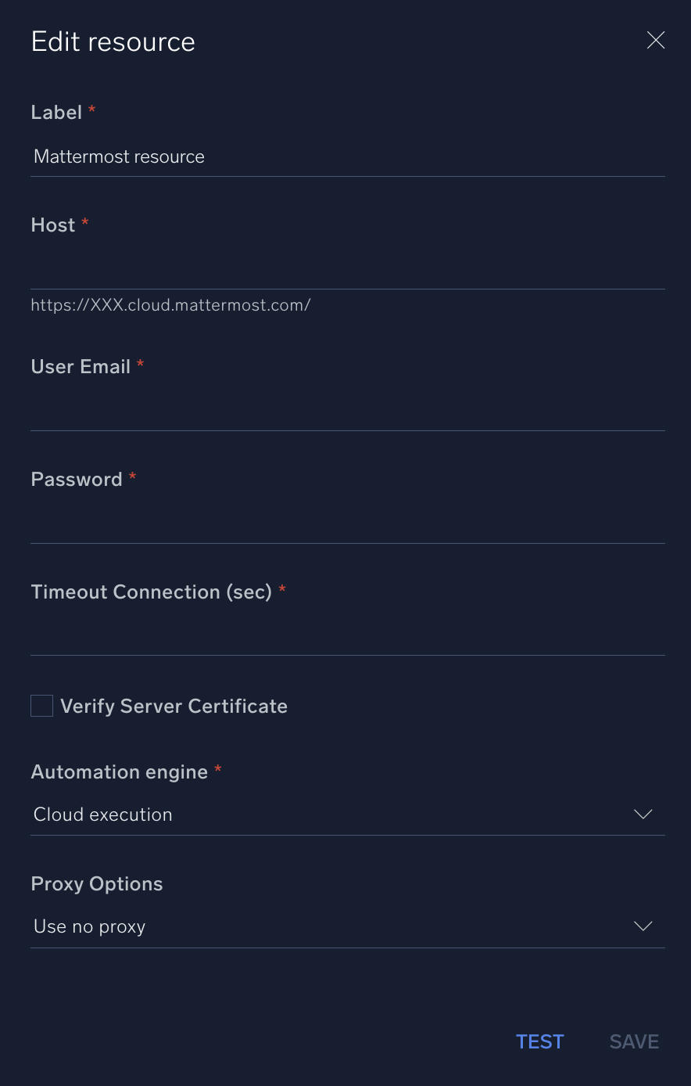Click the TEST button
This screenshot has width=691, height=1086.
point(539,1041)
